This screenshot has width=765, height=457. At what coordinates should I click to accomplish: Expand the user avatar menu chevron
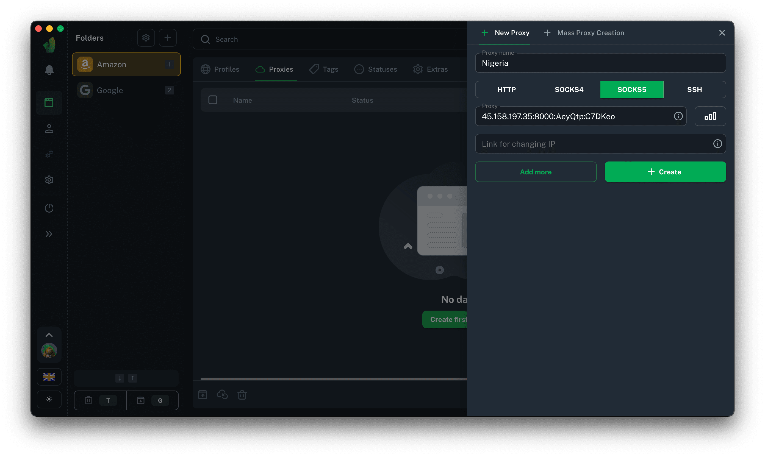49,335
